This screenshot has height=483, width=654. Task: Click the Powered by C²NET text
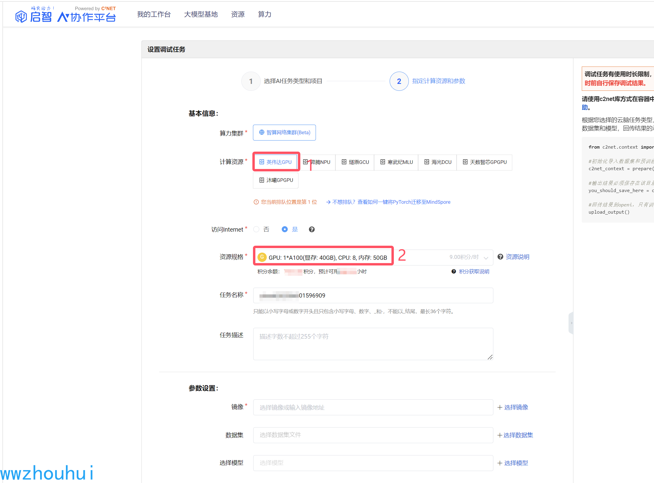tap(95, 8)
